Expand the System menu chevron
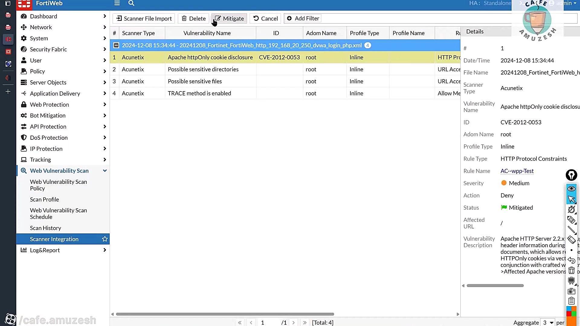Image resolution: width=580 pixels, height=326 pixels. [105, 38]
